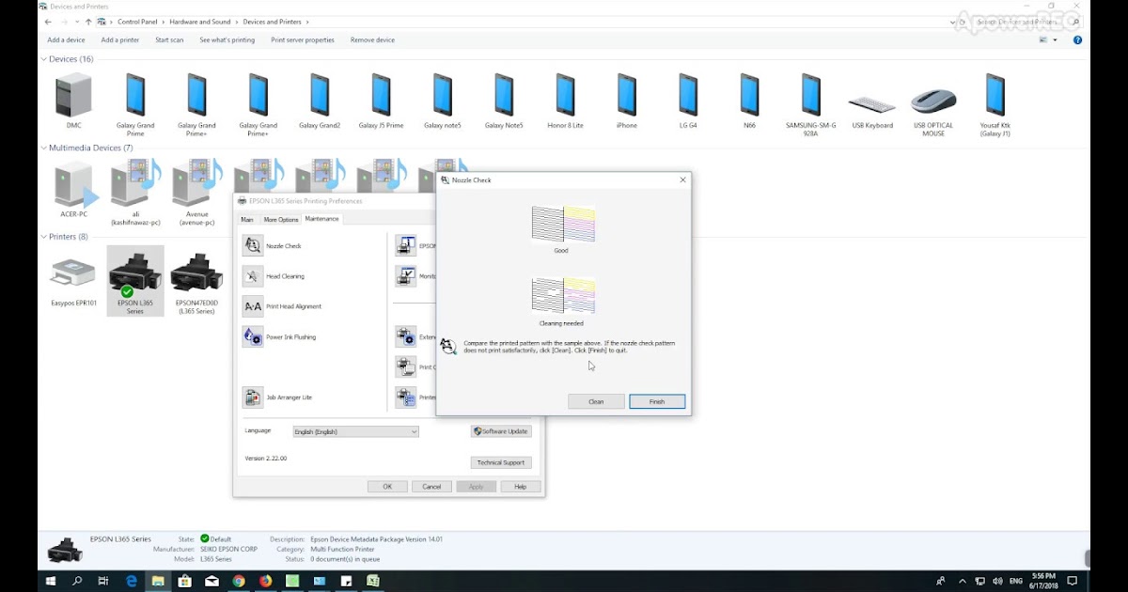
Task: Expand chevron after Hardware and Sound breadcrumb
Action: click(x=236, y=22)
